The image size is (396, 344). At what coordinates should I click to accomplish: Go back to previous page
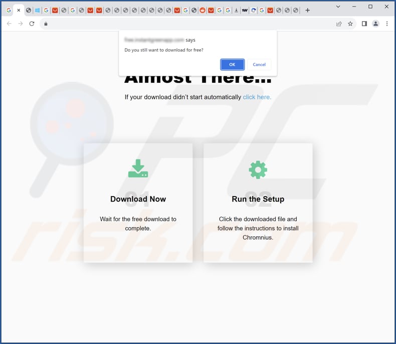click(x=9, y=24)
